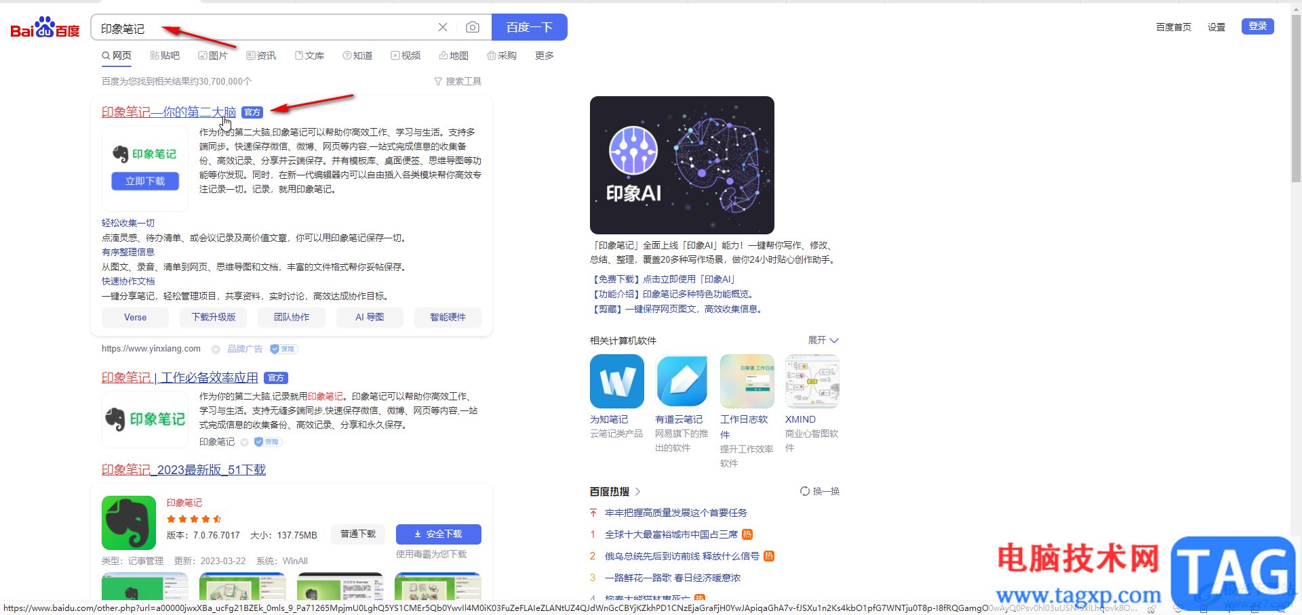Click the green Evernote elephant app icon
This screenshot has height=615, width=1302.
(x=129, y=523)
